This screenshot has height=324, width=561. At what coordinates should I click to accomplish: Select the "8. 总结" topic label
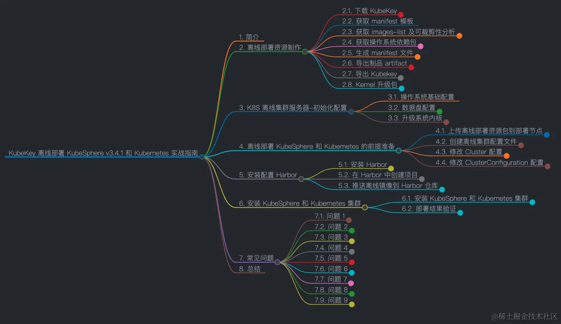click(x=249, y=268)
